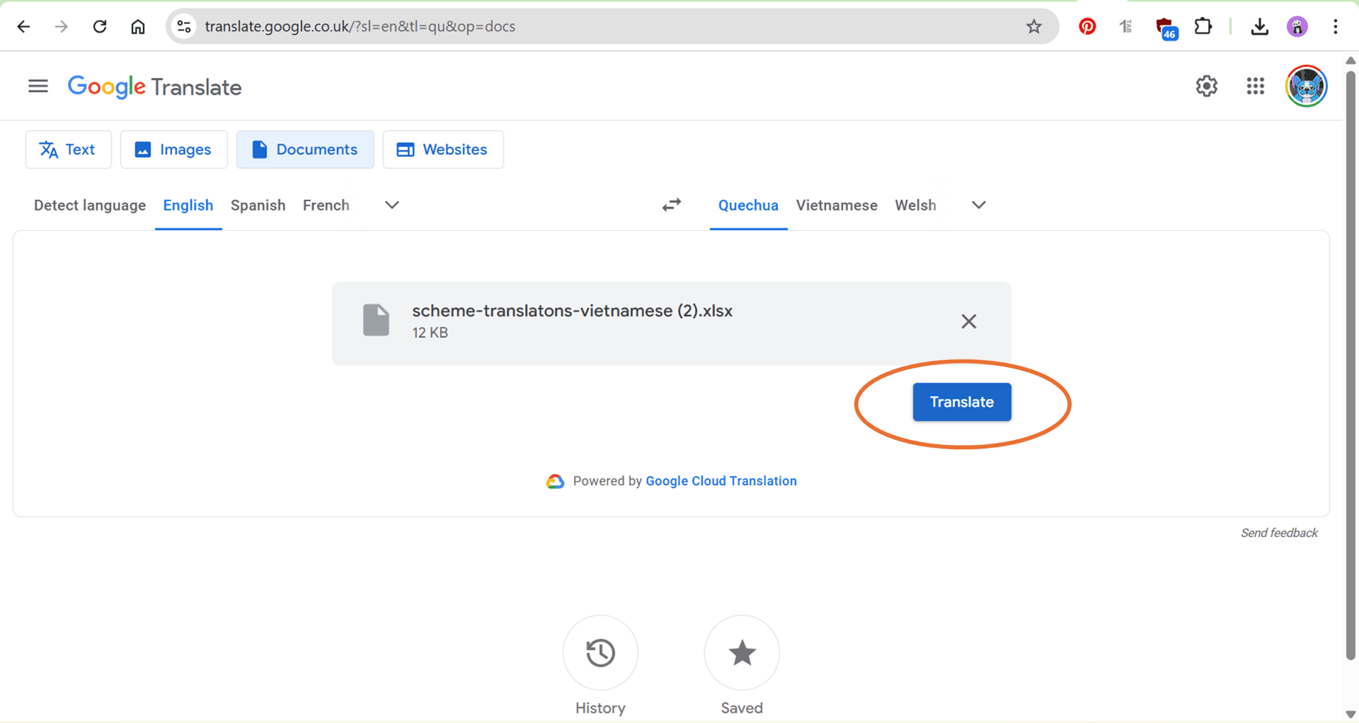Open Saved translations star

742,652
